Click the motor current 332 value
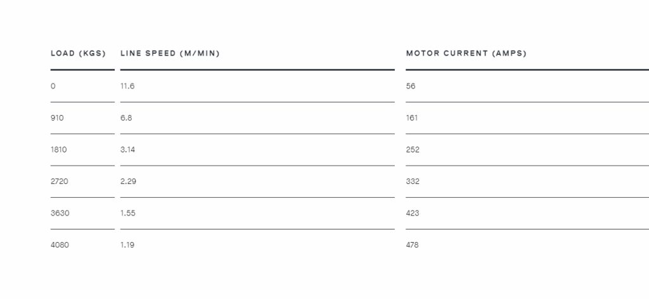649x299 pixels. 413,181
